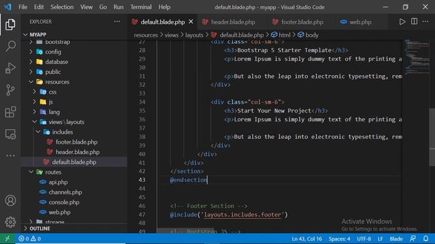The width and height of the screenshot is (435, 244).
Task: Open the feedback icon in status bar
Action: pyautogui.click(x=413, y=239)
